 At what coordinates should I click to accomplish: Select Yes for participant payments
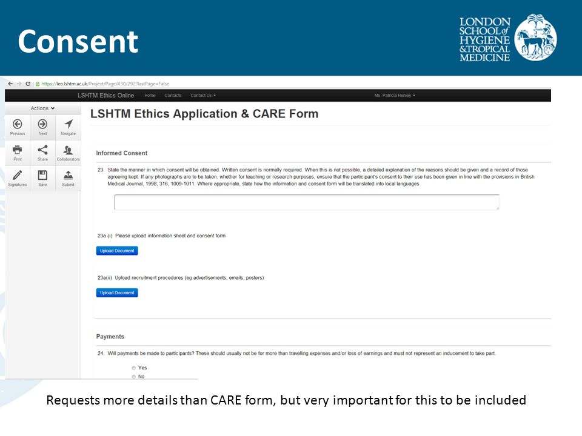[x=133, y=368]
